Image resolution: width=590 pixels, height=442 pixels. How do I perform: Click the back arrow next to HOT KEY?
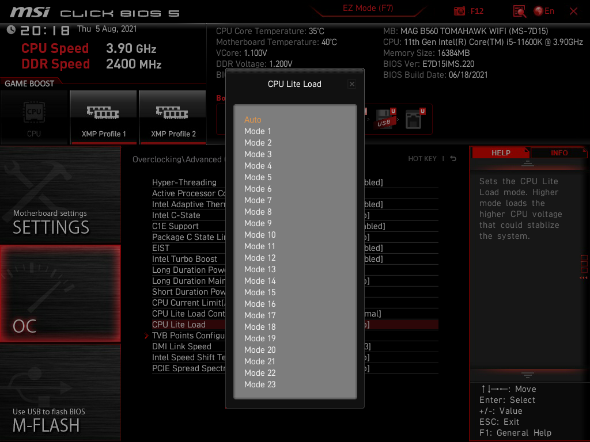(453, 159)
